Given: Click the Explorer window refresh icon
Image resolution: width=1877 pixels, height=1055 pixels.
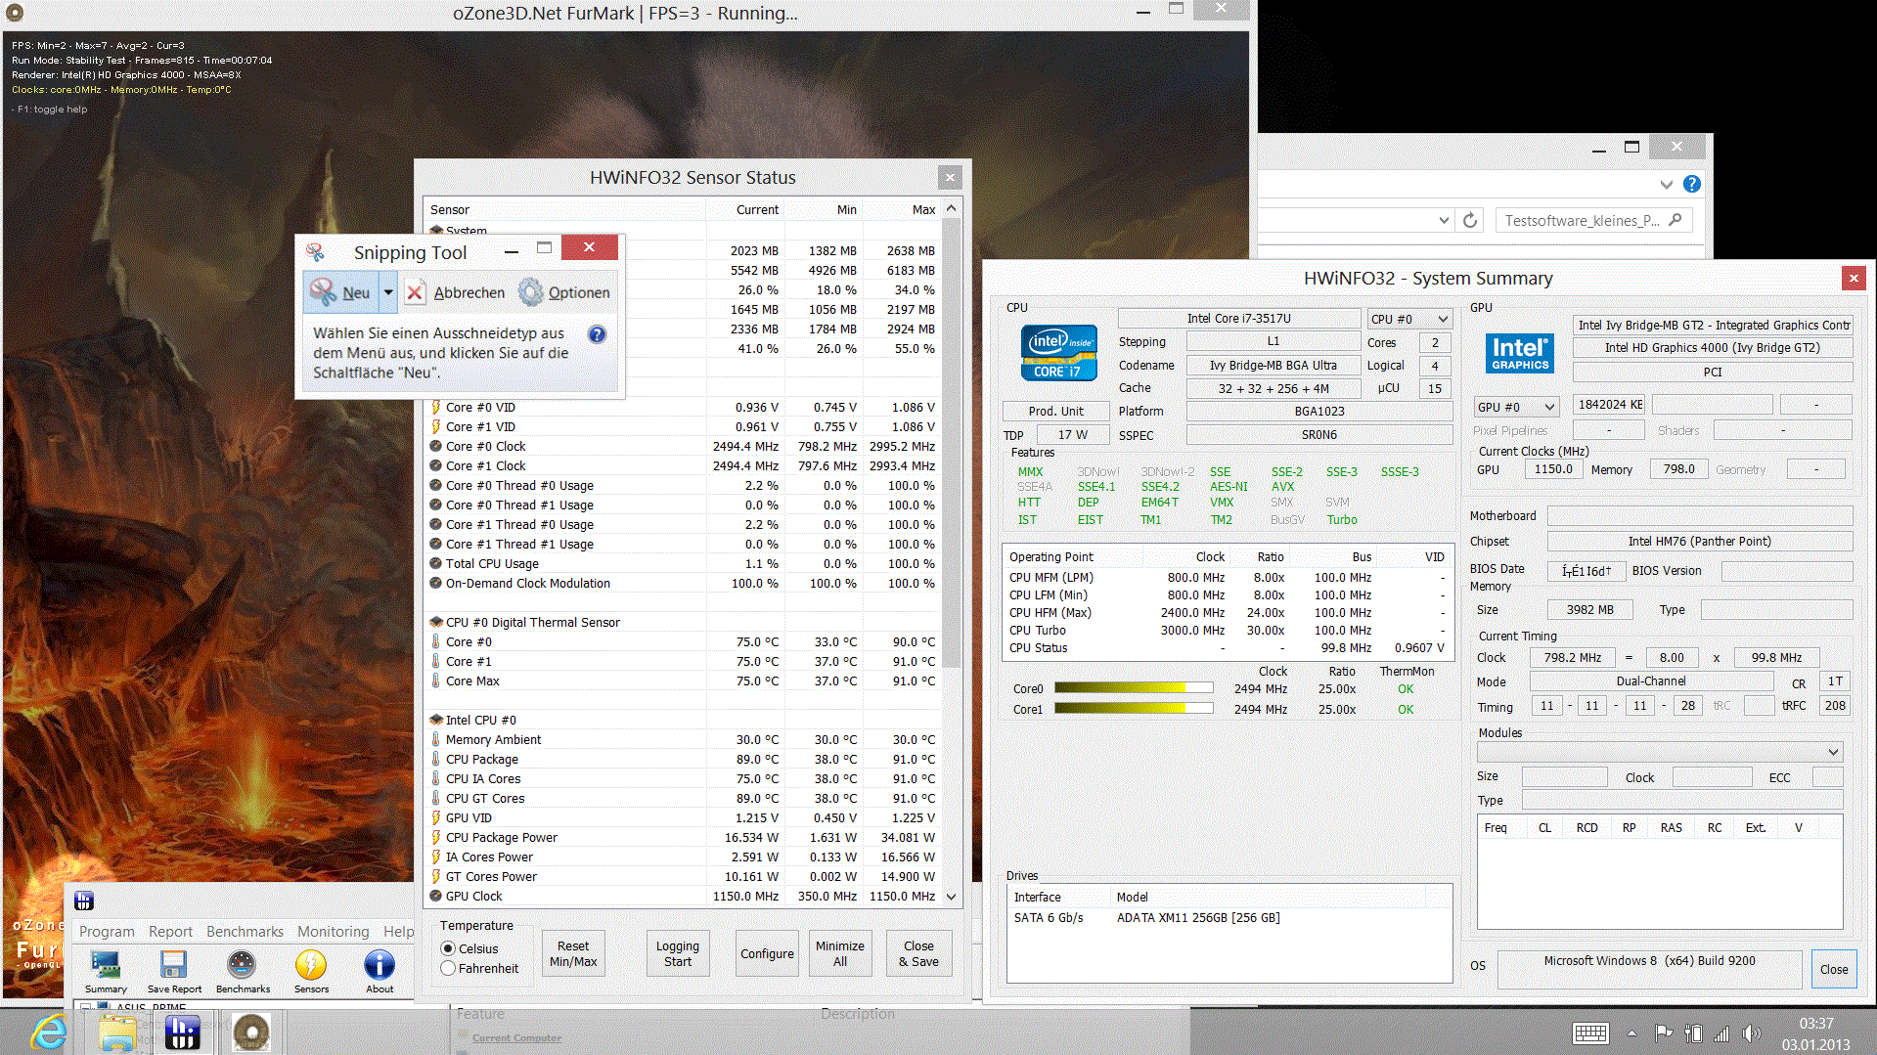Looking at the screenshot, I should pyautogui.click(x=1469, y=220).
